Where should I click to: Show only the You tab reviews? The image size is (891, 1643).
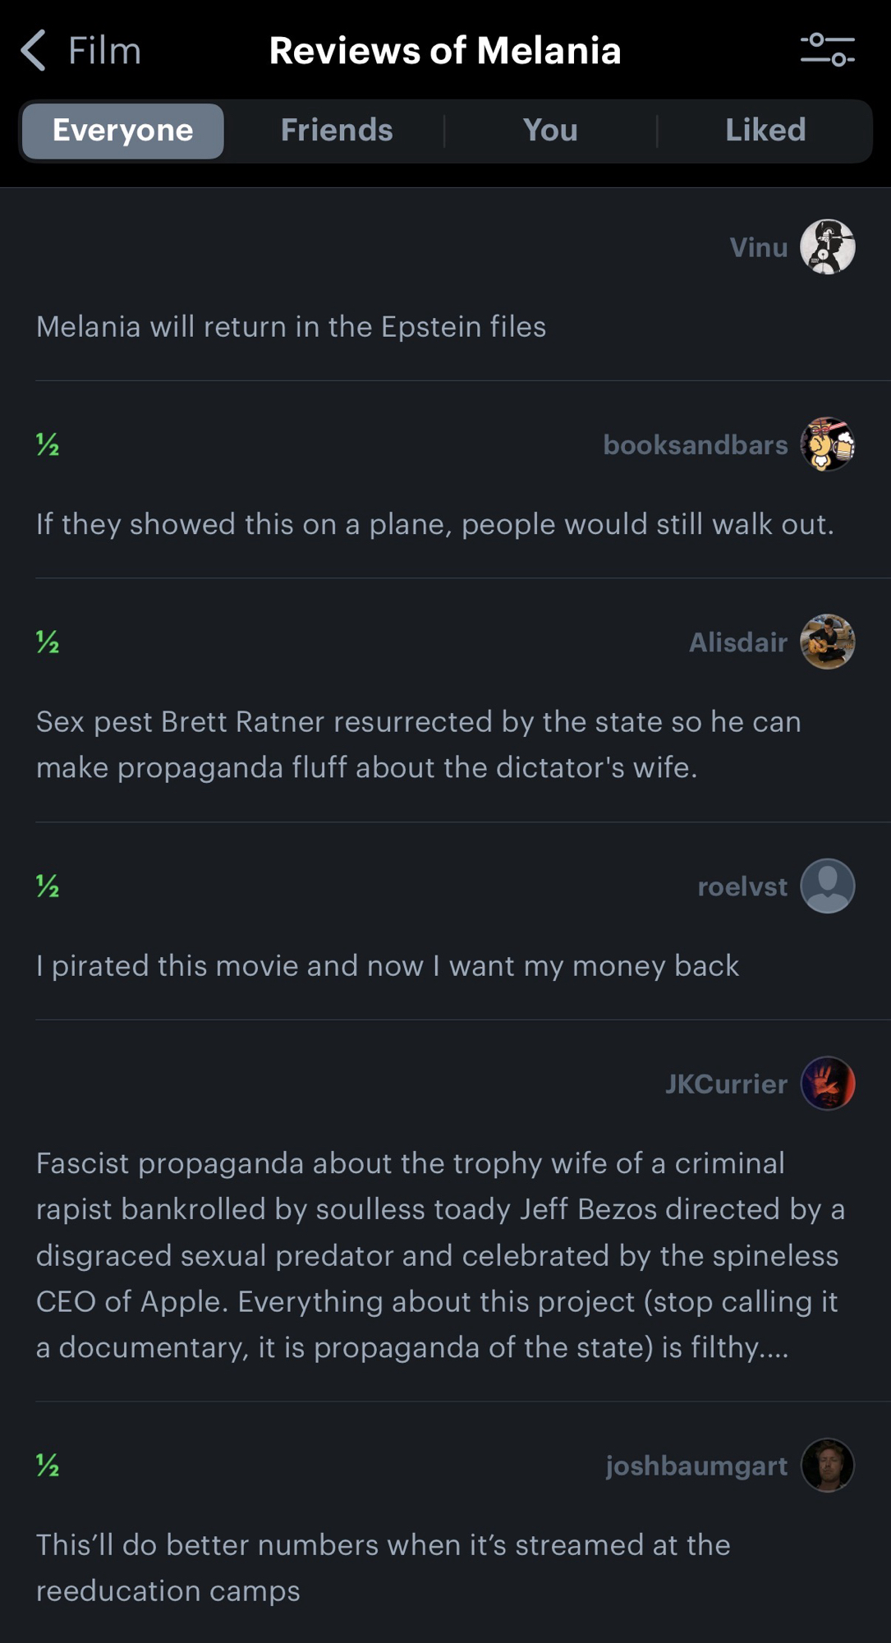[x=550, y=131]
